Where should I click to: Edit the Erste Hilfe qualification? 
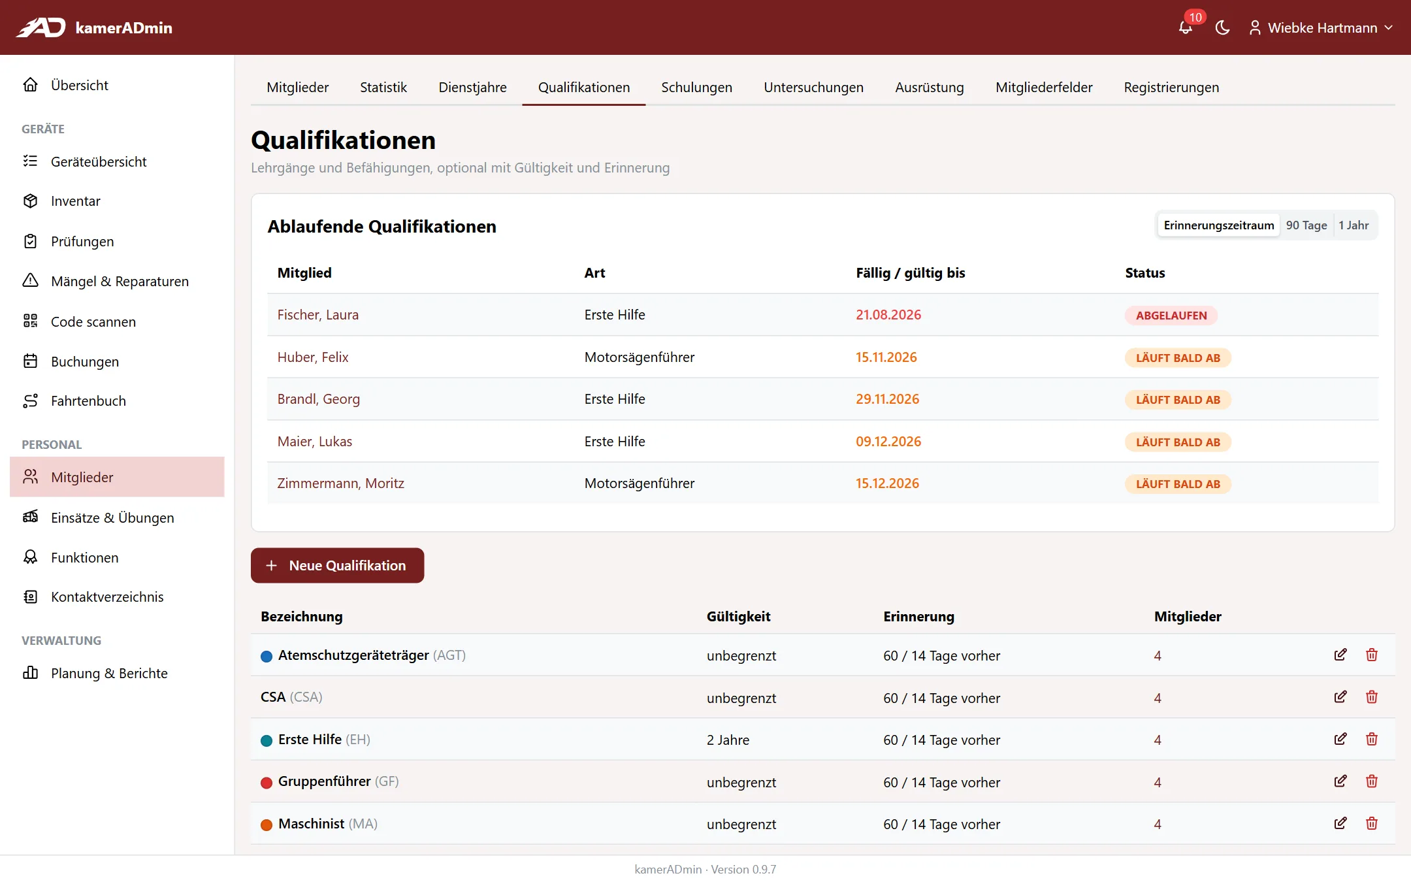pyautogui.click(x=1340, y=739)
